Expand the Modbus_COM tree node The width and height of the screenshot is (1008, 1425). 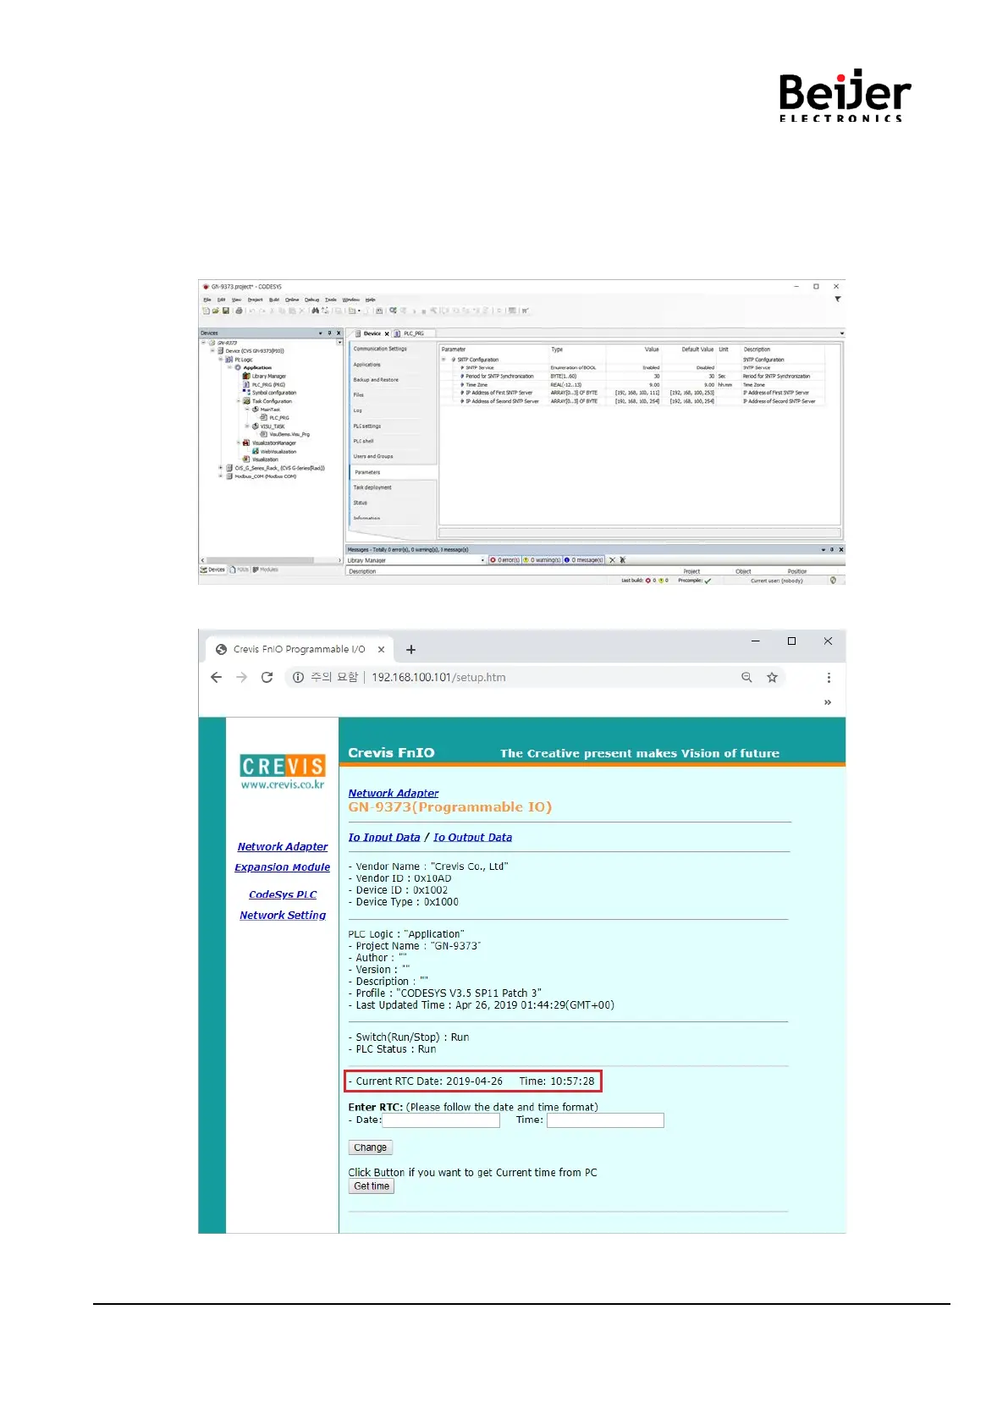(221, 476)
